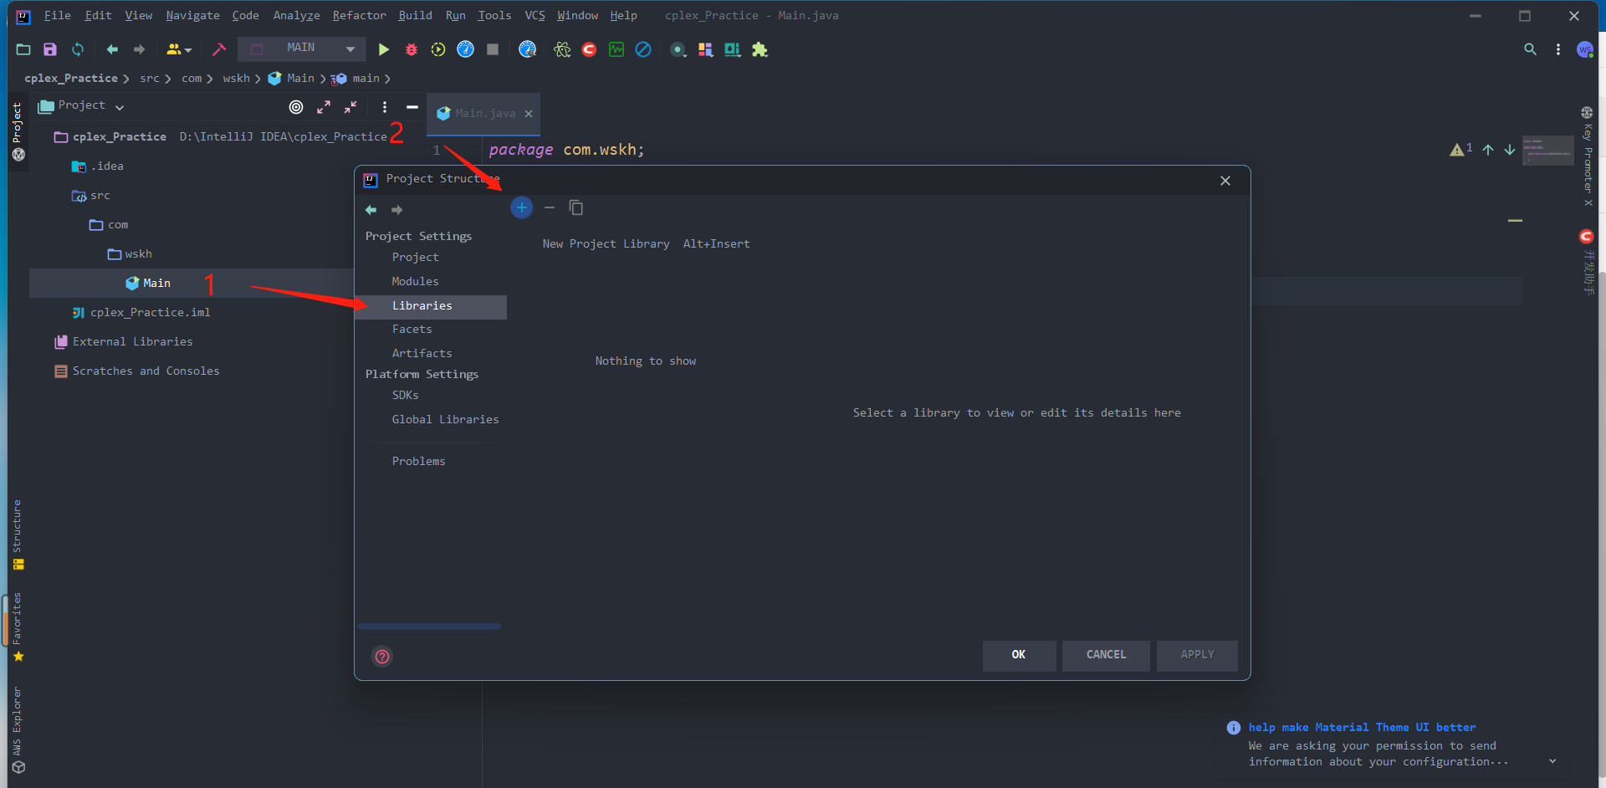Select Artifacts in Project Settings
Viewport: 1606px width, 788px height.
(422, 354)
